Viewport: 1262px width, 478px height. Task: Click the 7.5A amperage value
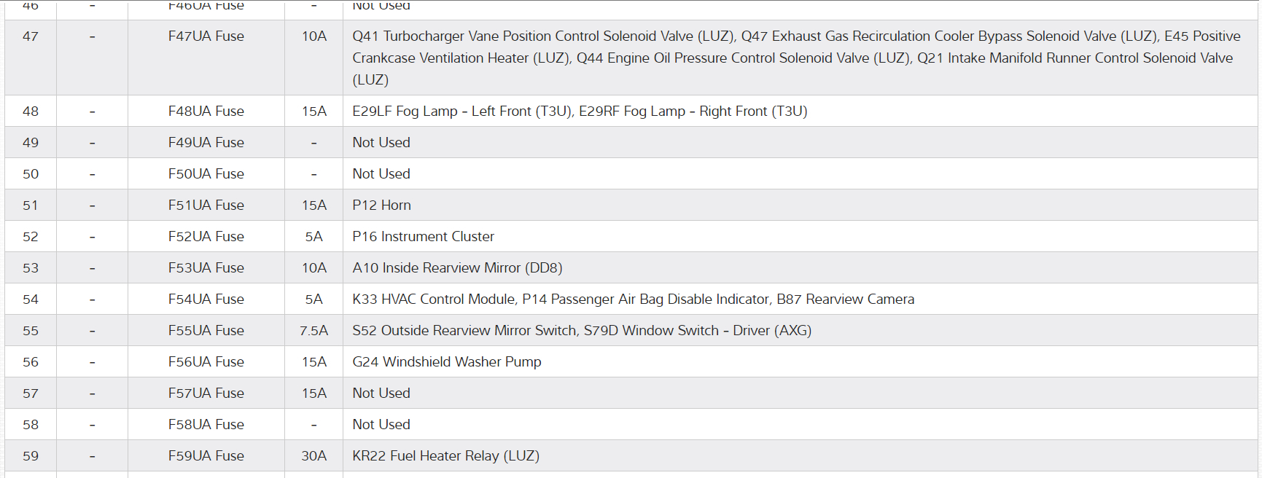click(x=313, y=331)
